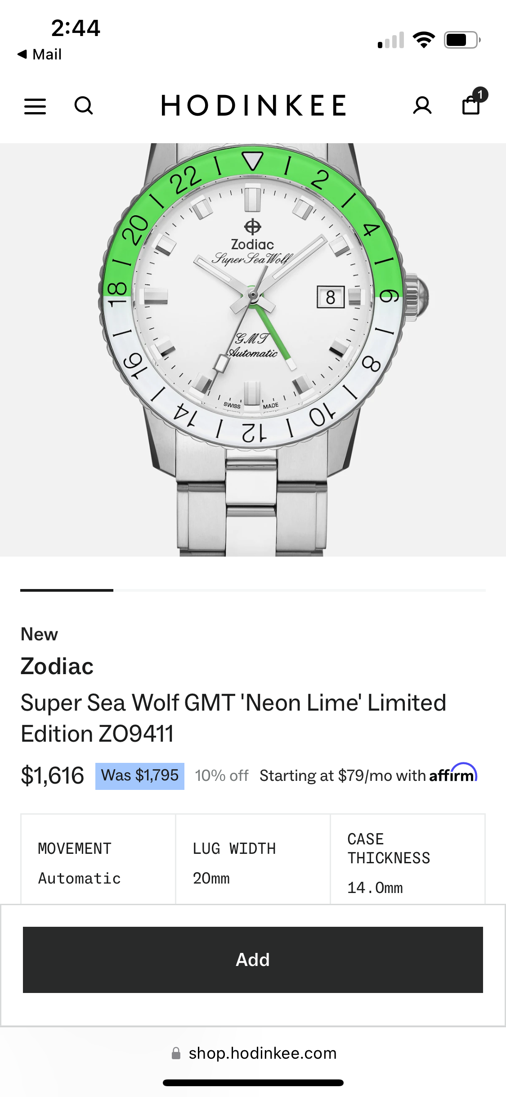Tap the image gallery progress bar
Viewport: 506px width, 1097px height.
[253, 590]
